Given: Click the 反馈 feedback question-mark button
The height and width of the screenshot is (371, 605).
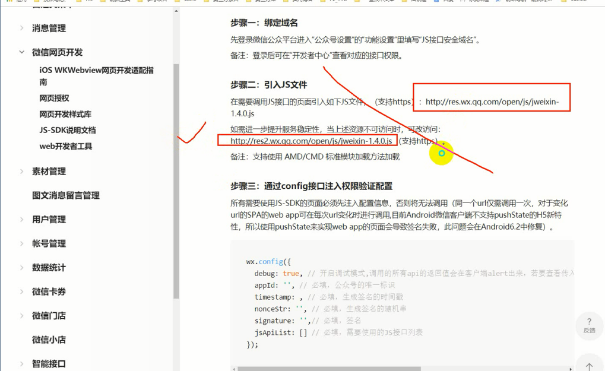Looking at the screenshot, I should click(589, 326).
